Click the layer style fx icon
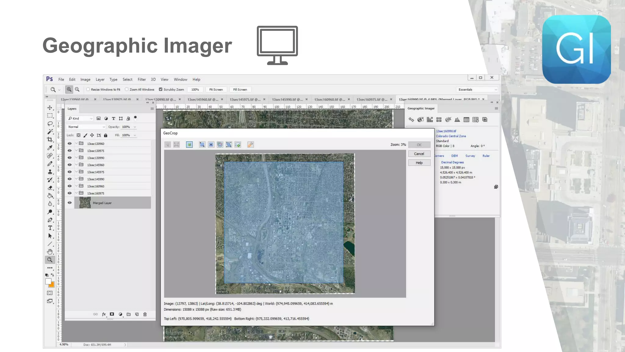The image size is (625, 352). click(104, 314)
